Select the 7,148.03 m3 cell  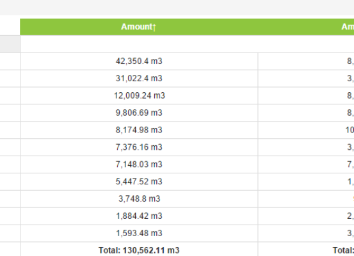(x=139, y=164)
